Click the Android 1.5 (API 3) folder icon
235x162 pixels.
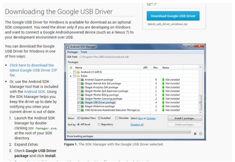[x=78, y=72]
